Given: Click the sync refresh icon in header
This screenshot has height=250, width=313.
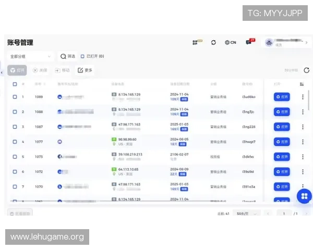Looking at the screenshot, I should pos(213,43).
